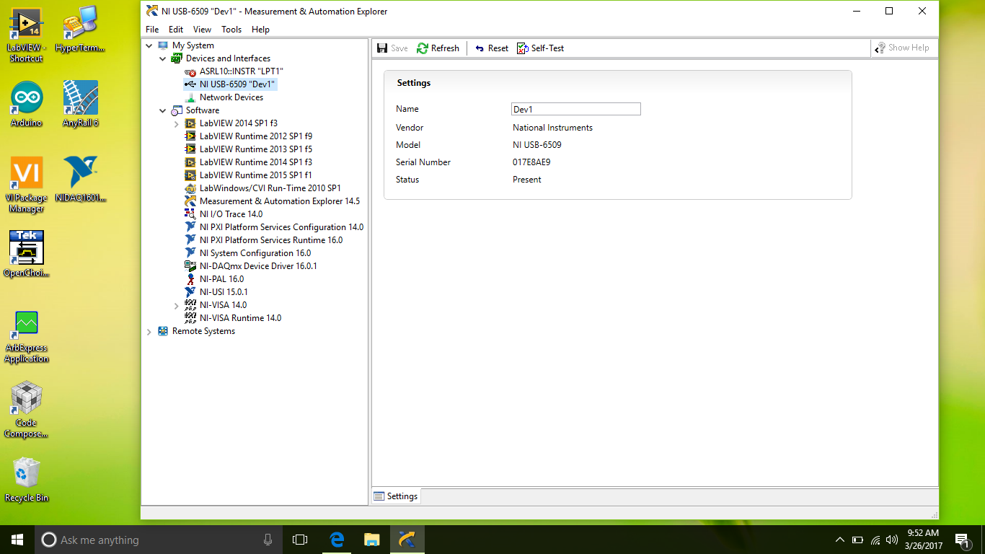Screen dimensions: 985x554
Task: Open Task View on the taskbar
Action: click(x=300, y=540)
